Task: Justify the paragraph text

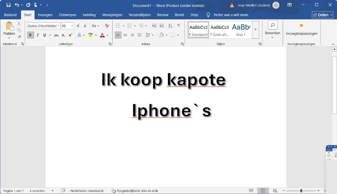Action: 140,35
